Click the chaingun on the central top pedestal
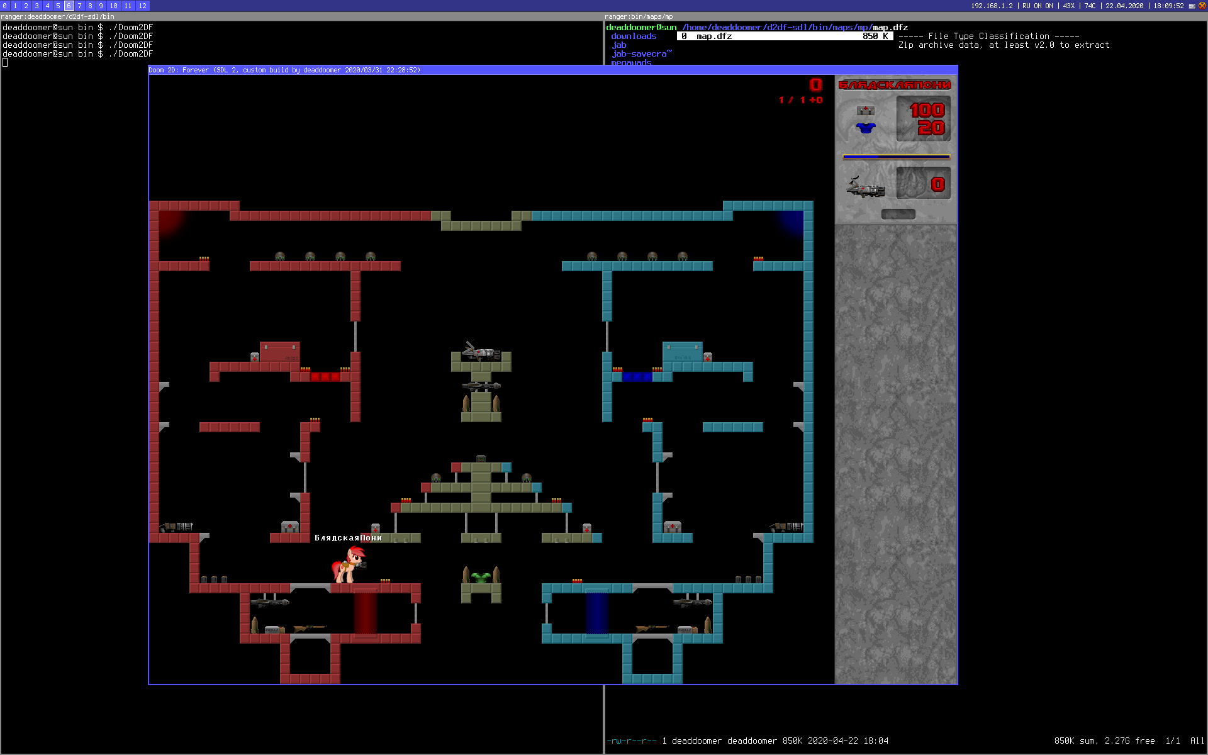Image resolution: width=1208 pixels, height=755 pixels. (481, 351)
